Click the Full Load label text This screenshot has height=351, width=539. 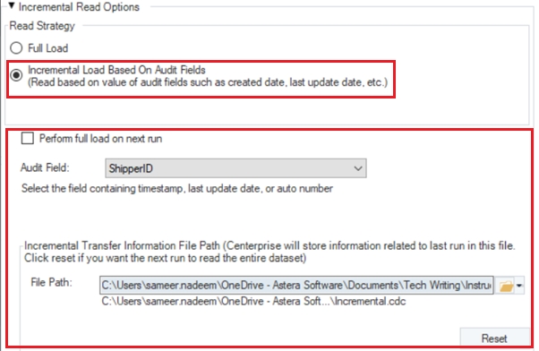47,48
